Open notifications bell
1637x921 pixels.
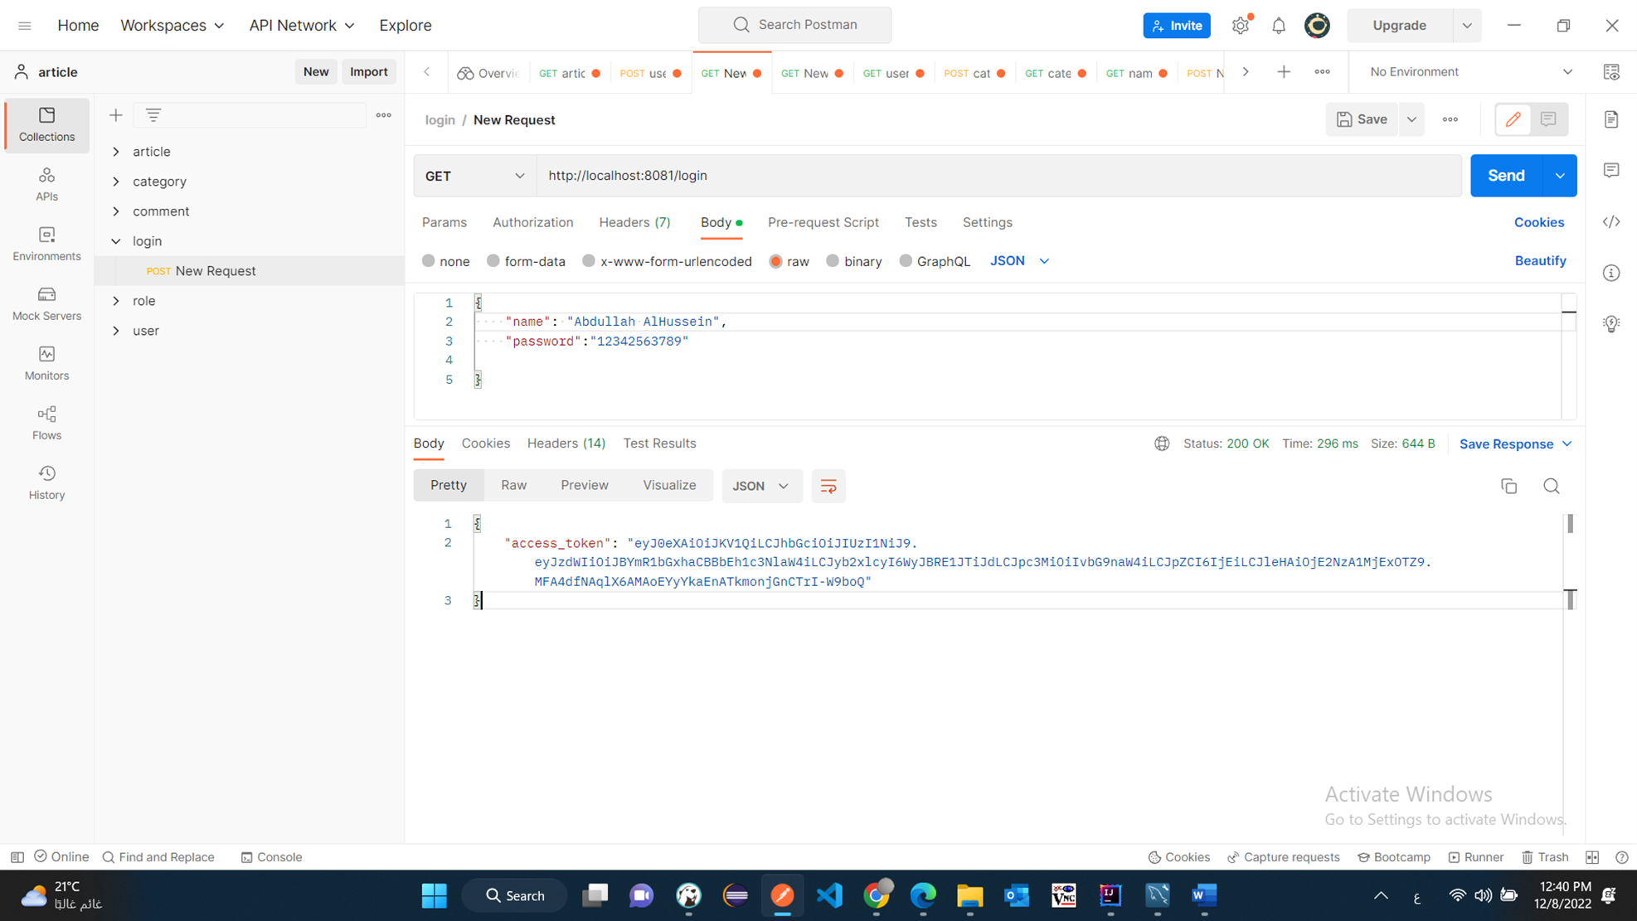(1279, 26)
